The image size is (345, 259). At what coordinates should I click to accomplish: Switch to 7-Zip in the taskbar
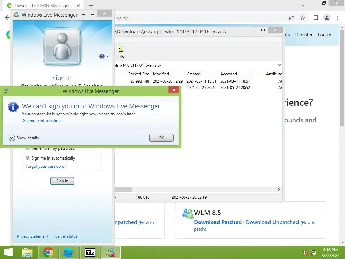pos(90,252)
